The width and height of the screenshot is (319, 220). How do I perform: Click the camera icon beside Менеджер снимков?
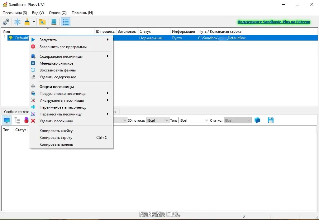[33, 63]
